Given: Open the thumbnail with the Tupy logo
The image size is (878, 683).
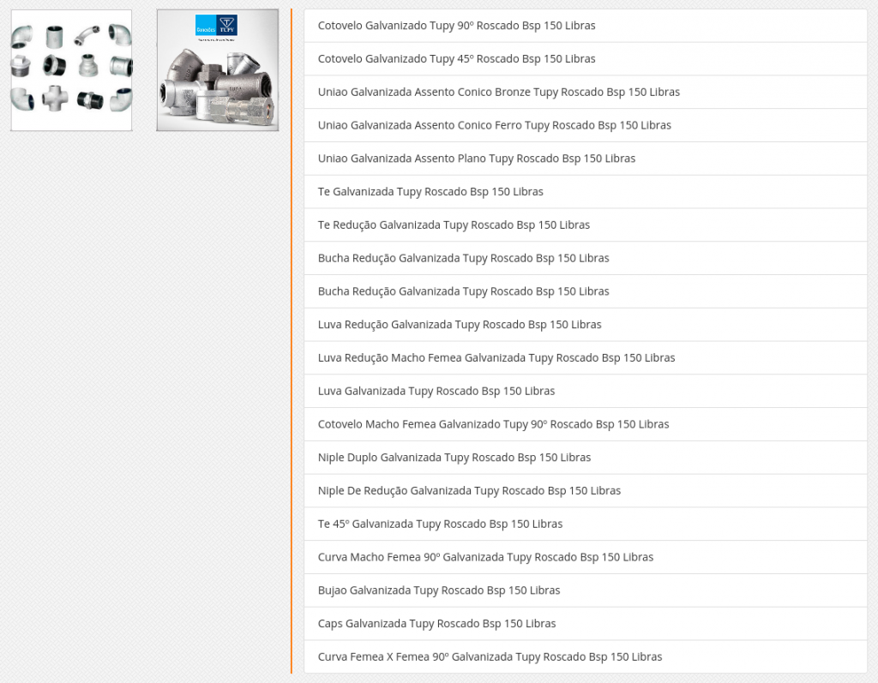Looking at the screenshot, I should click(217, 70).
